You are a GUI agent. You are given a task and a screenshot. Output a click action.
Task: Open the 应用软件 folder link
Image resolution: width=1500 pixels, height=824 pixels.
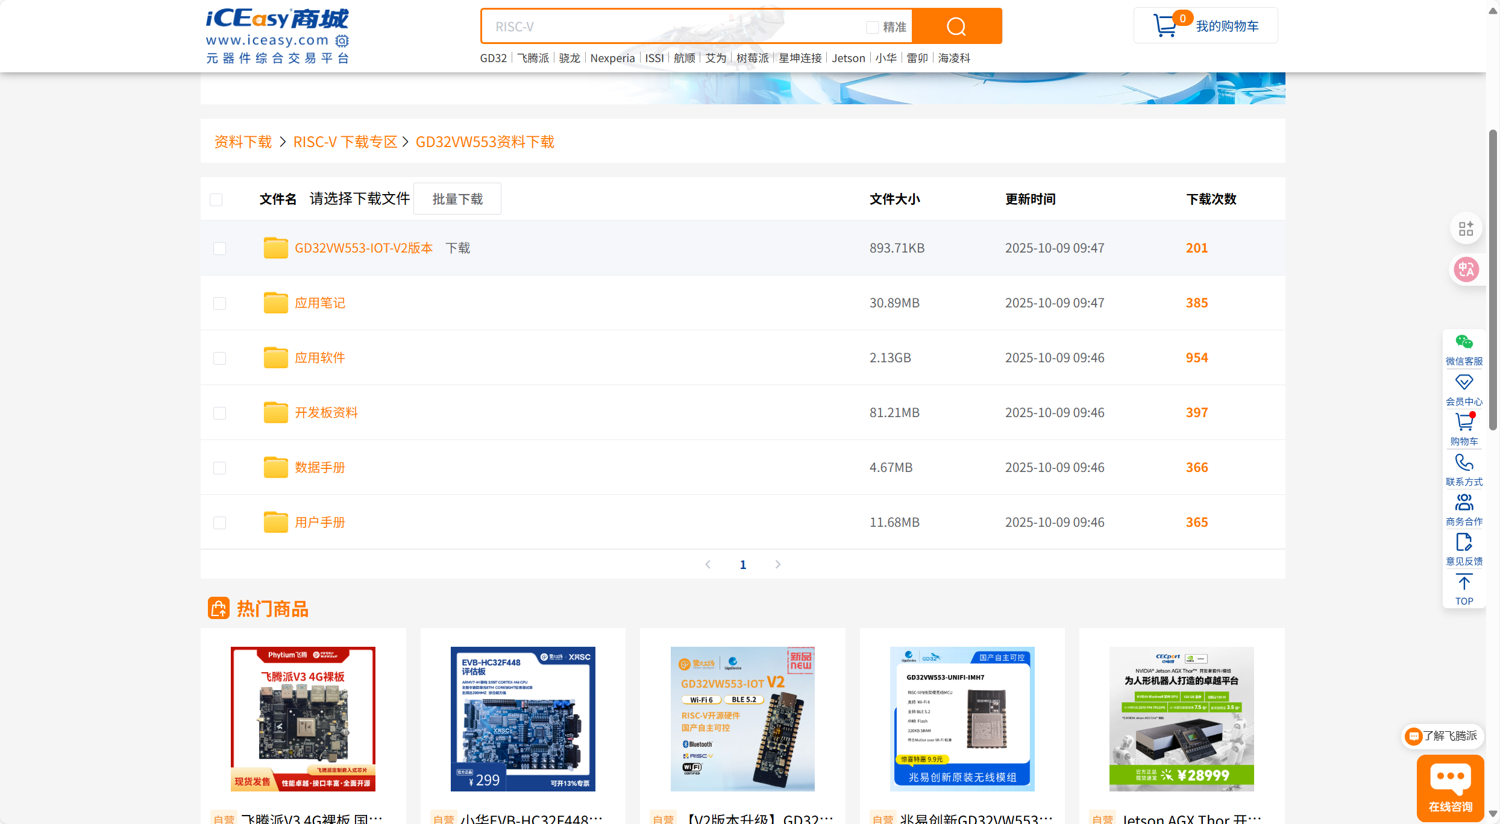click(x=319, y=357)
